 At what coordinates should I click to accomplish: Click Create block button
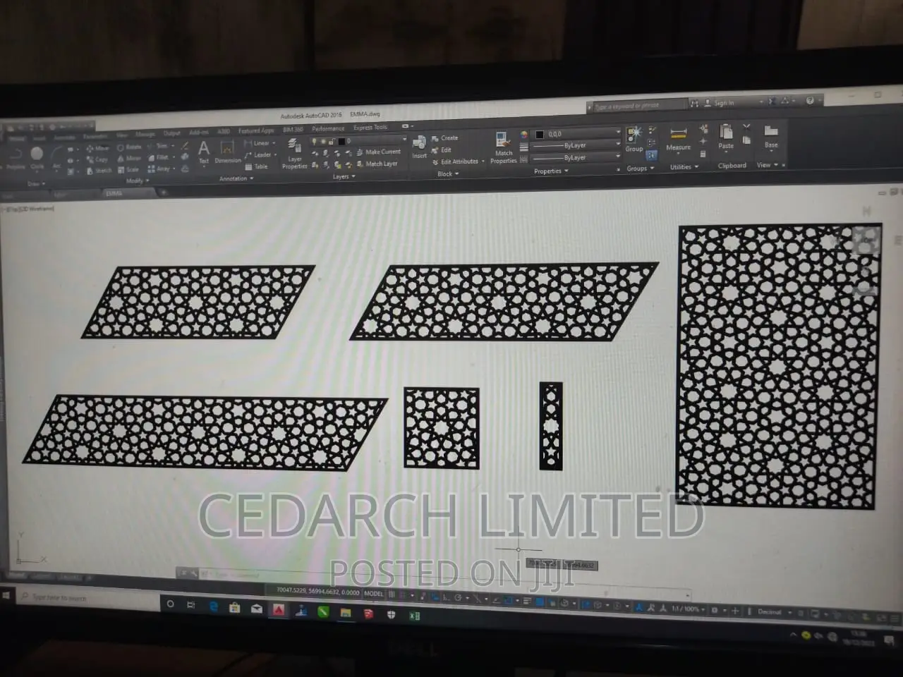coord(444,138)
